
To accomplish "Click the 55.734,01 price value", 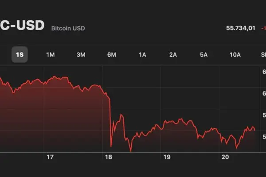I will (241, 28).
